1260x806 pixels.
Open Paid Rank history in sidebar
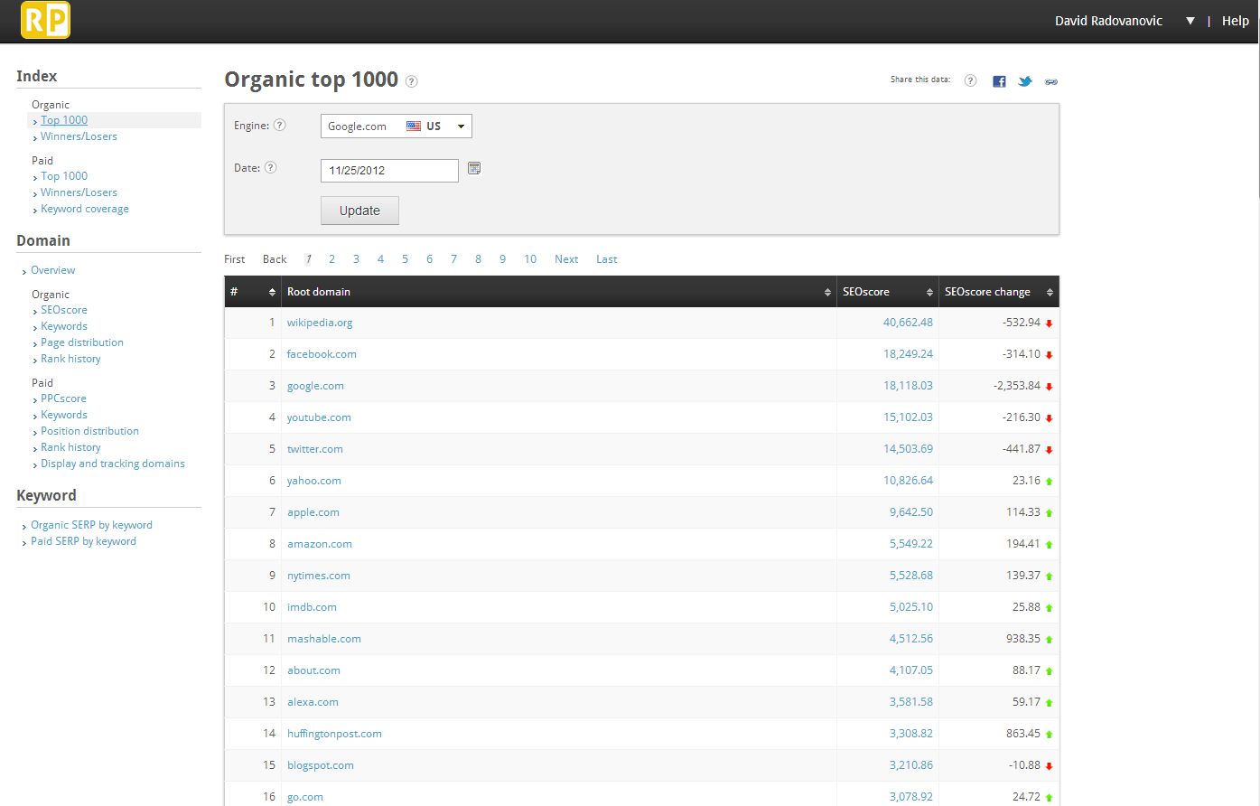tap(70, 447)
